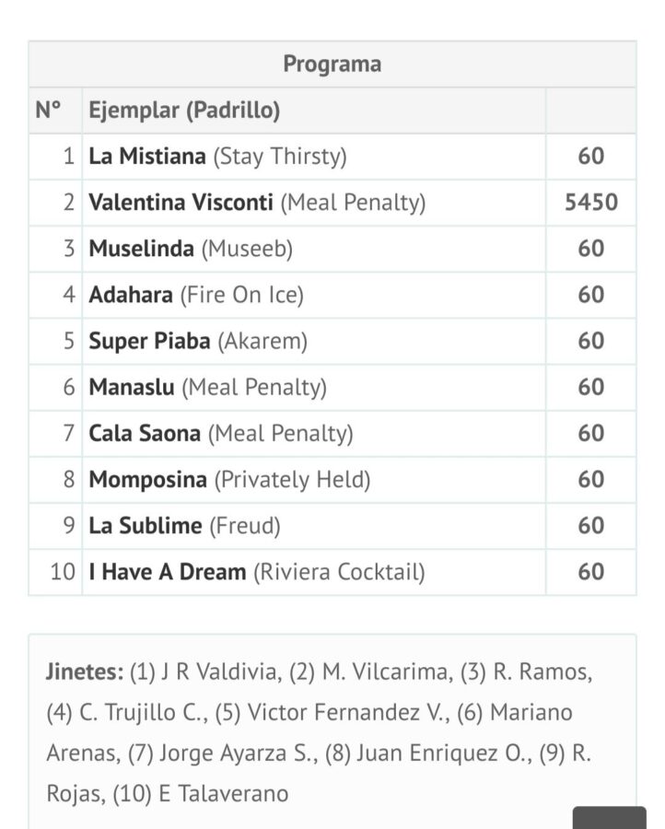Open Manaslu horse details
Image resolution: width=665 pixels, height=829 pixels.
pos(132,388)
